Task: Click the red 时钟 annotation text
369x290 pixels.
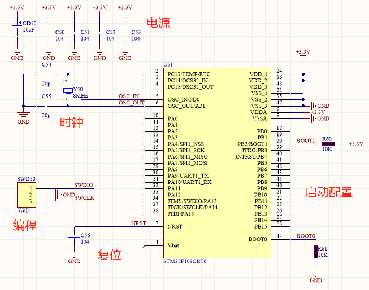Action: pyautogui.click(x=72, y=122)
